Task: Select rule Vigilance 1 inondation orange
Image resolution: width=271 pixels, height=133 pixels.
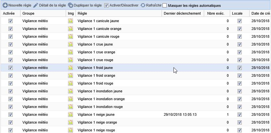Action: pyautogui.click(x=101, y=99)
